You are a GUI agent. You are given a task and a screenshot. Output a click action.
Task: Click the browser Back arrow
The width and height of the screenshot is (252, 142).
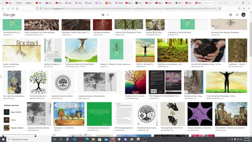(x=3, y=8)
